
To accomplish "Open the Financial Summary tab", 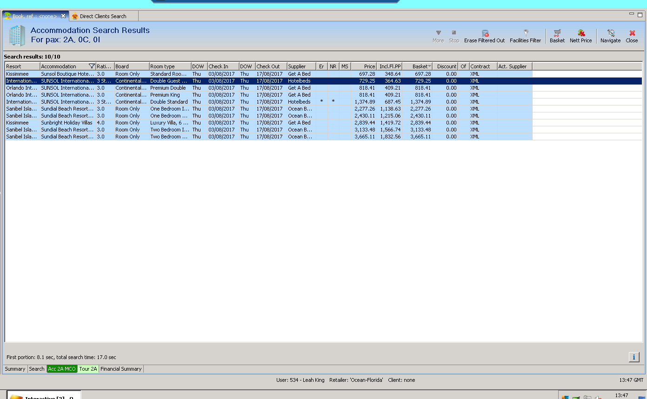I will click(121, 369).
